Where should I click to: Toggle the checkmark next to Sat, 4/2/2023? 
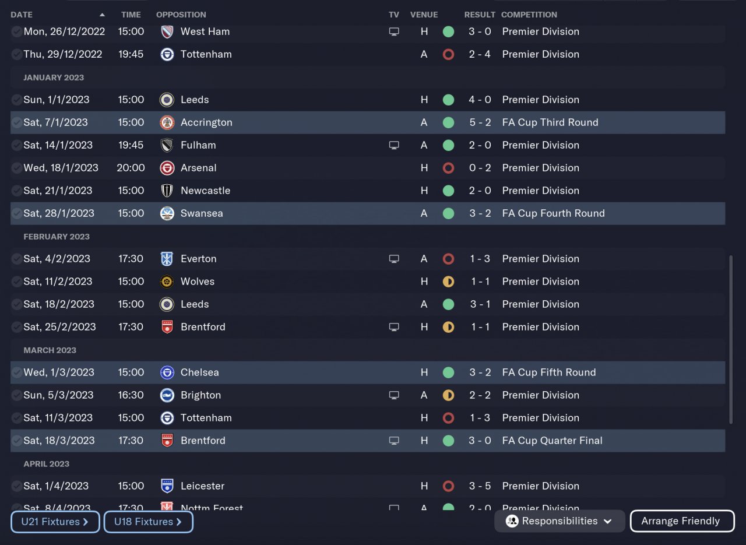point(16,259)
